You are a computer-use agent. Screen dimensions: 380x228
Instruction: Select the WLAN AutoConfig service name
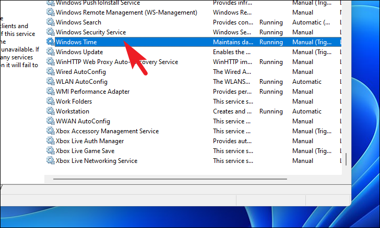81,82
